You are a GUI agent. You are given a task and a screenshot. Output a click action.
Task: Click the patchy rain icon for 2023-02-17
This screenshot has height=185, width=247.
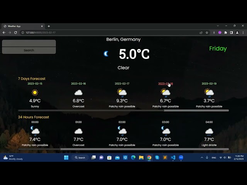[x=122, y=92]
